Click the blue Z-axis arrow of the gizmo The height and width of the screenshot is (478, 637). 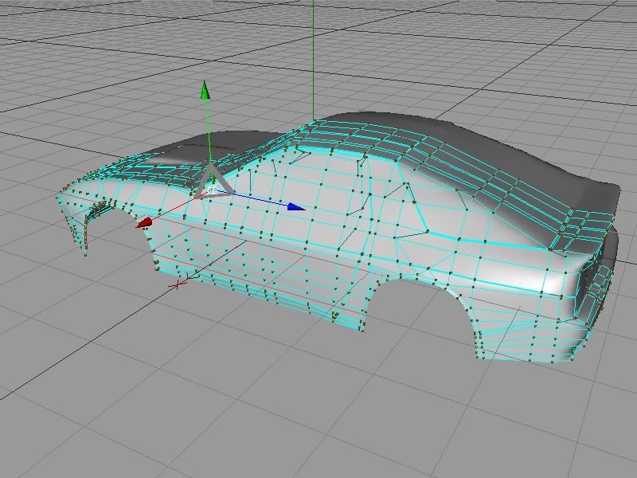coord(296,207)
